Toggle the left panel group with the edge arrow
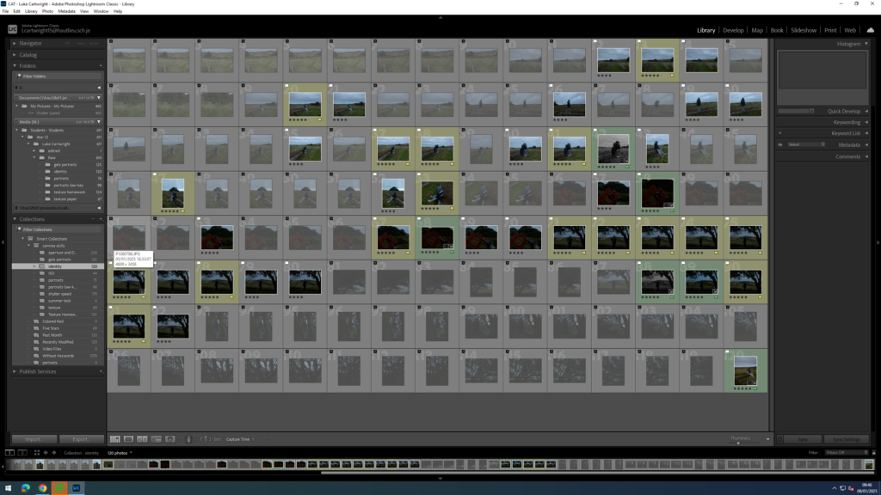The image size is (881, 495). point(3,242)
